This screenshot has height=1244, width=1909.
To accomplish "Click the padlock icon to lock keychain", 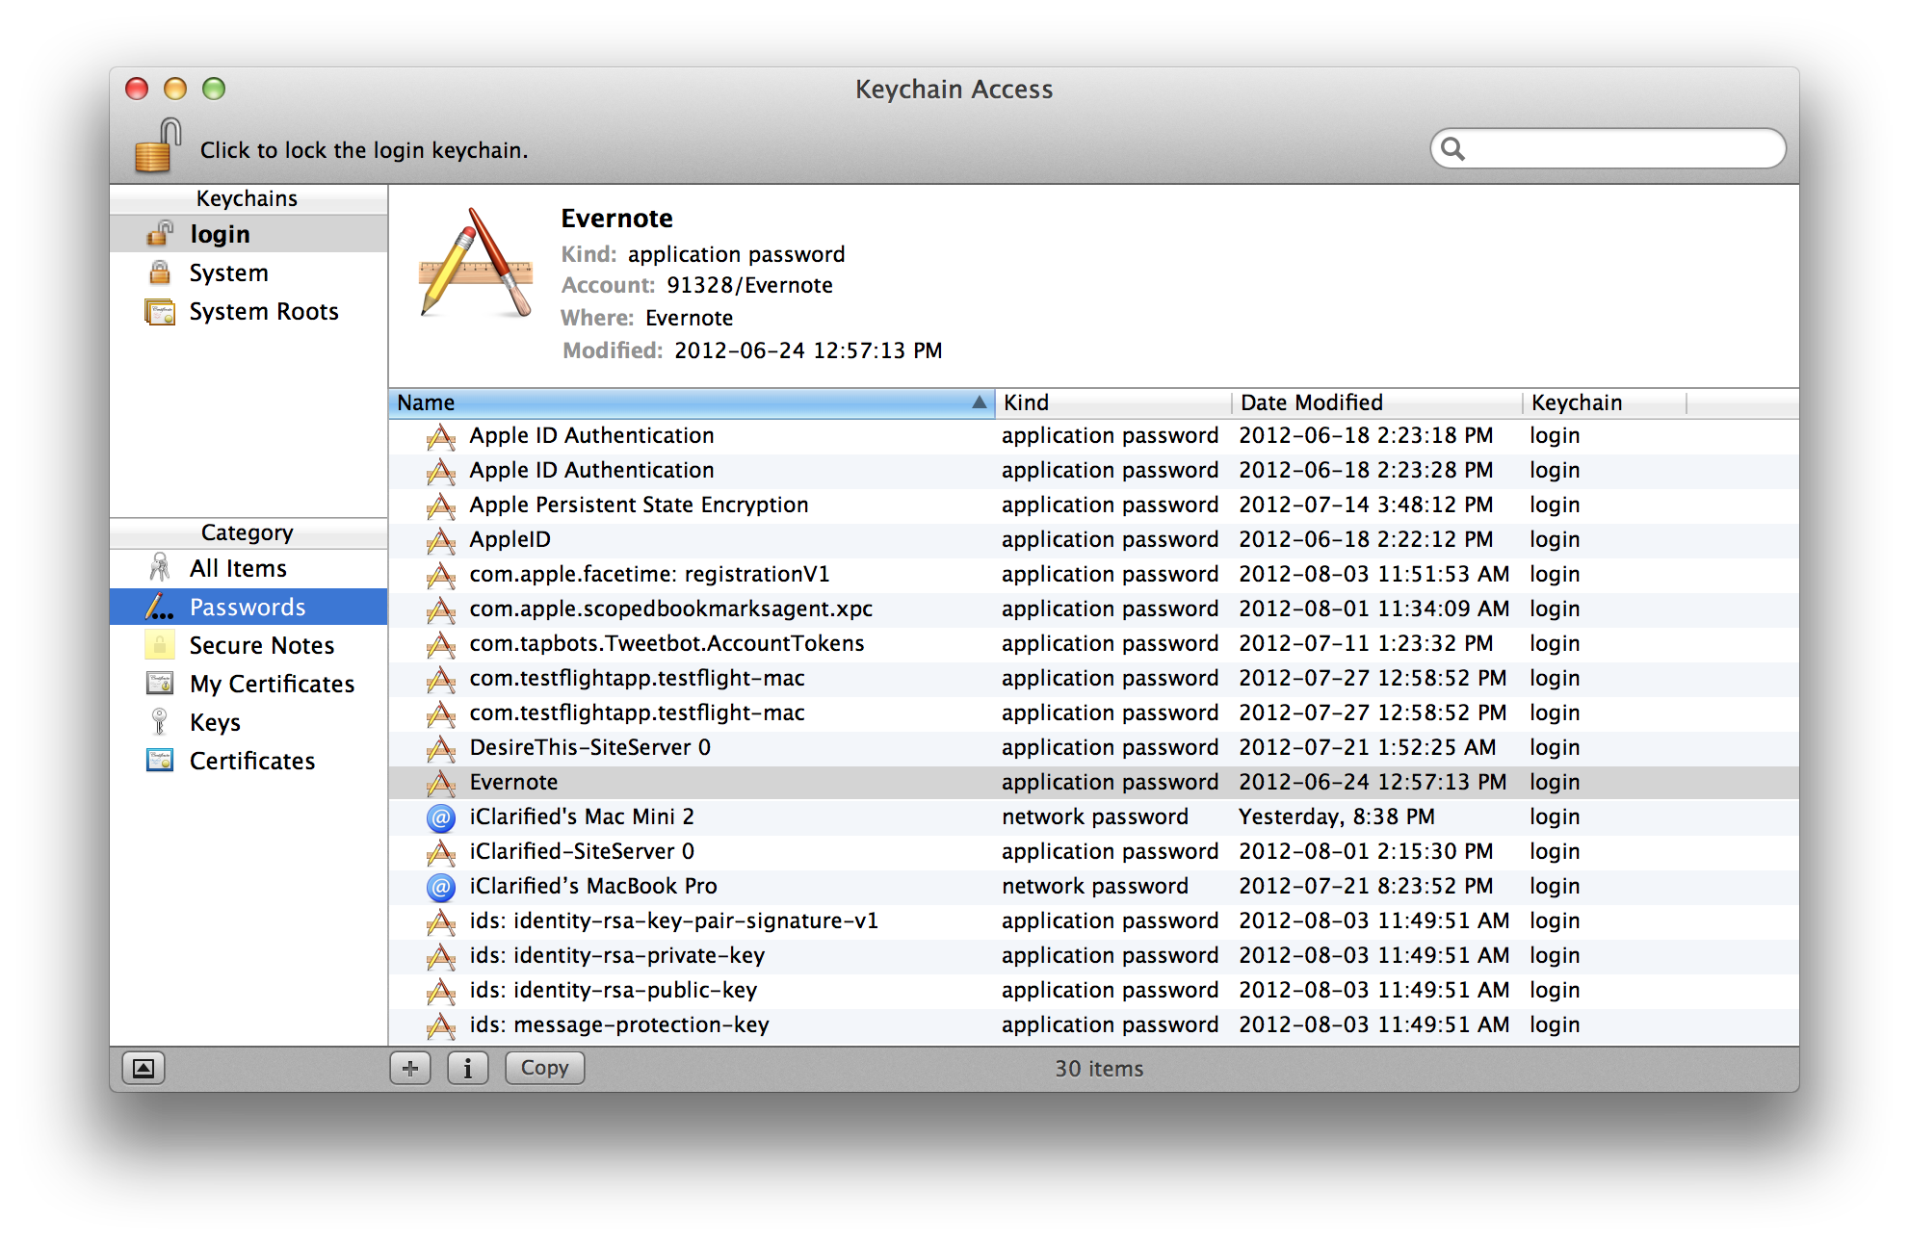I will pos(158,145).
